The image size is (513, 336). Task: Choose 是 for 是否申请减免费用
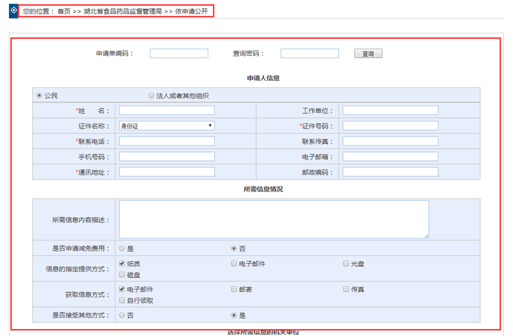point(122,248)
